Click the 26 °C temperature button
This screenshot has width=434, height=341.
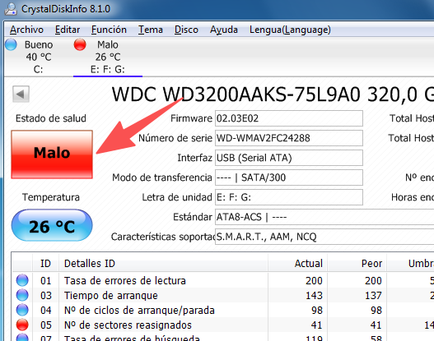tap(52, 225)
